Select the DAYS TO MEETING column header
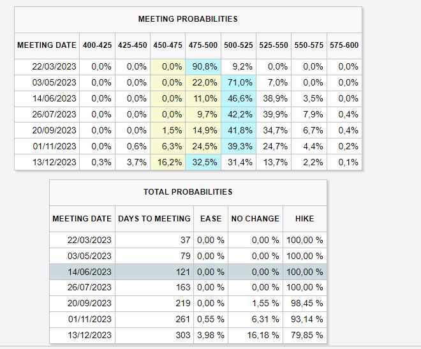The image size is (421, 349). pos(154,219)
